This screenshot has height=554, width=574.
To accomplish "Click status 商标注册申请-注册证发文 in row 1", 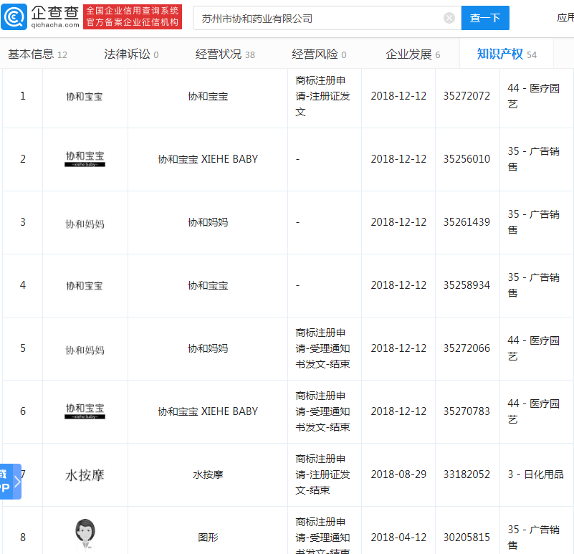I will [x=322, y=96].
